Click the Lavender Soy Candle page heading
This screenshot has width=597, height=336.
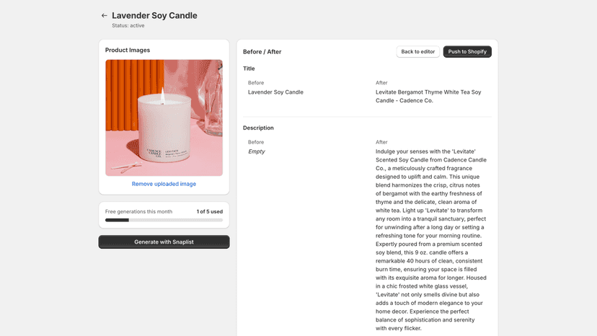154,16
